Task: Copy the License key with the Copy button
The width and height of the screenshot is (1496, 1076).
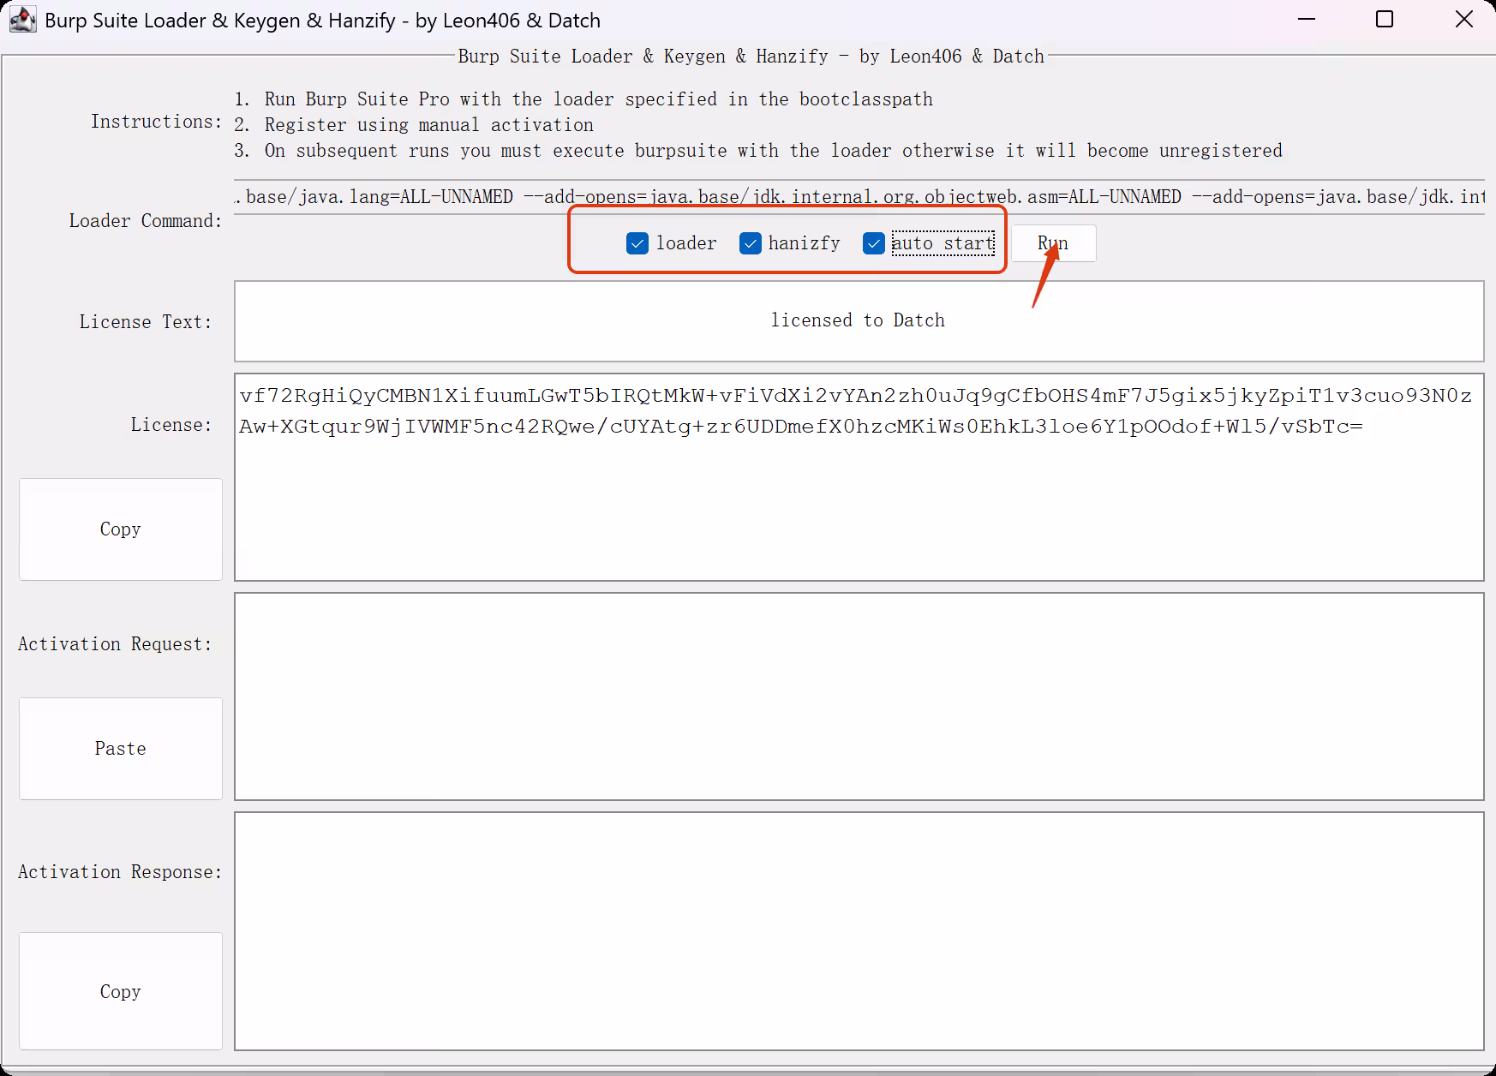Action: pyautogui.click(x=121, y=529)
